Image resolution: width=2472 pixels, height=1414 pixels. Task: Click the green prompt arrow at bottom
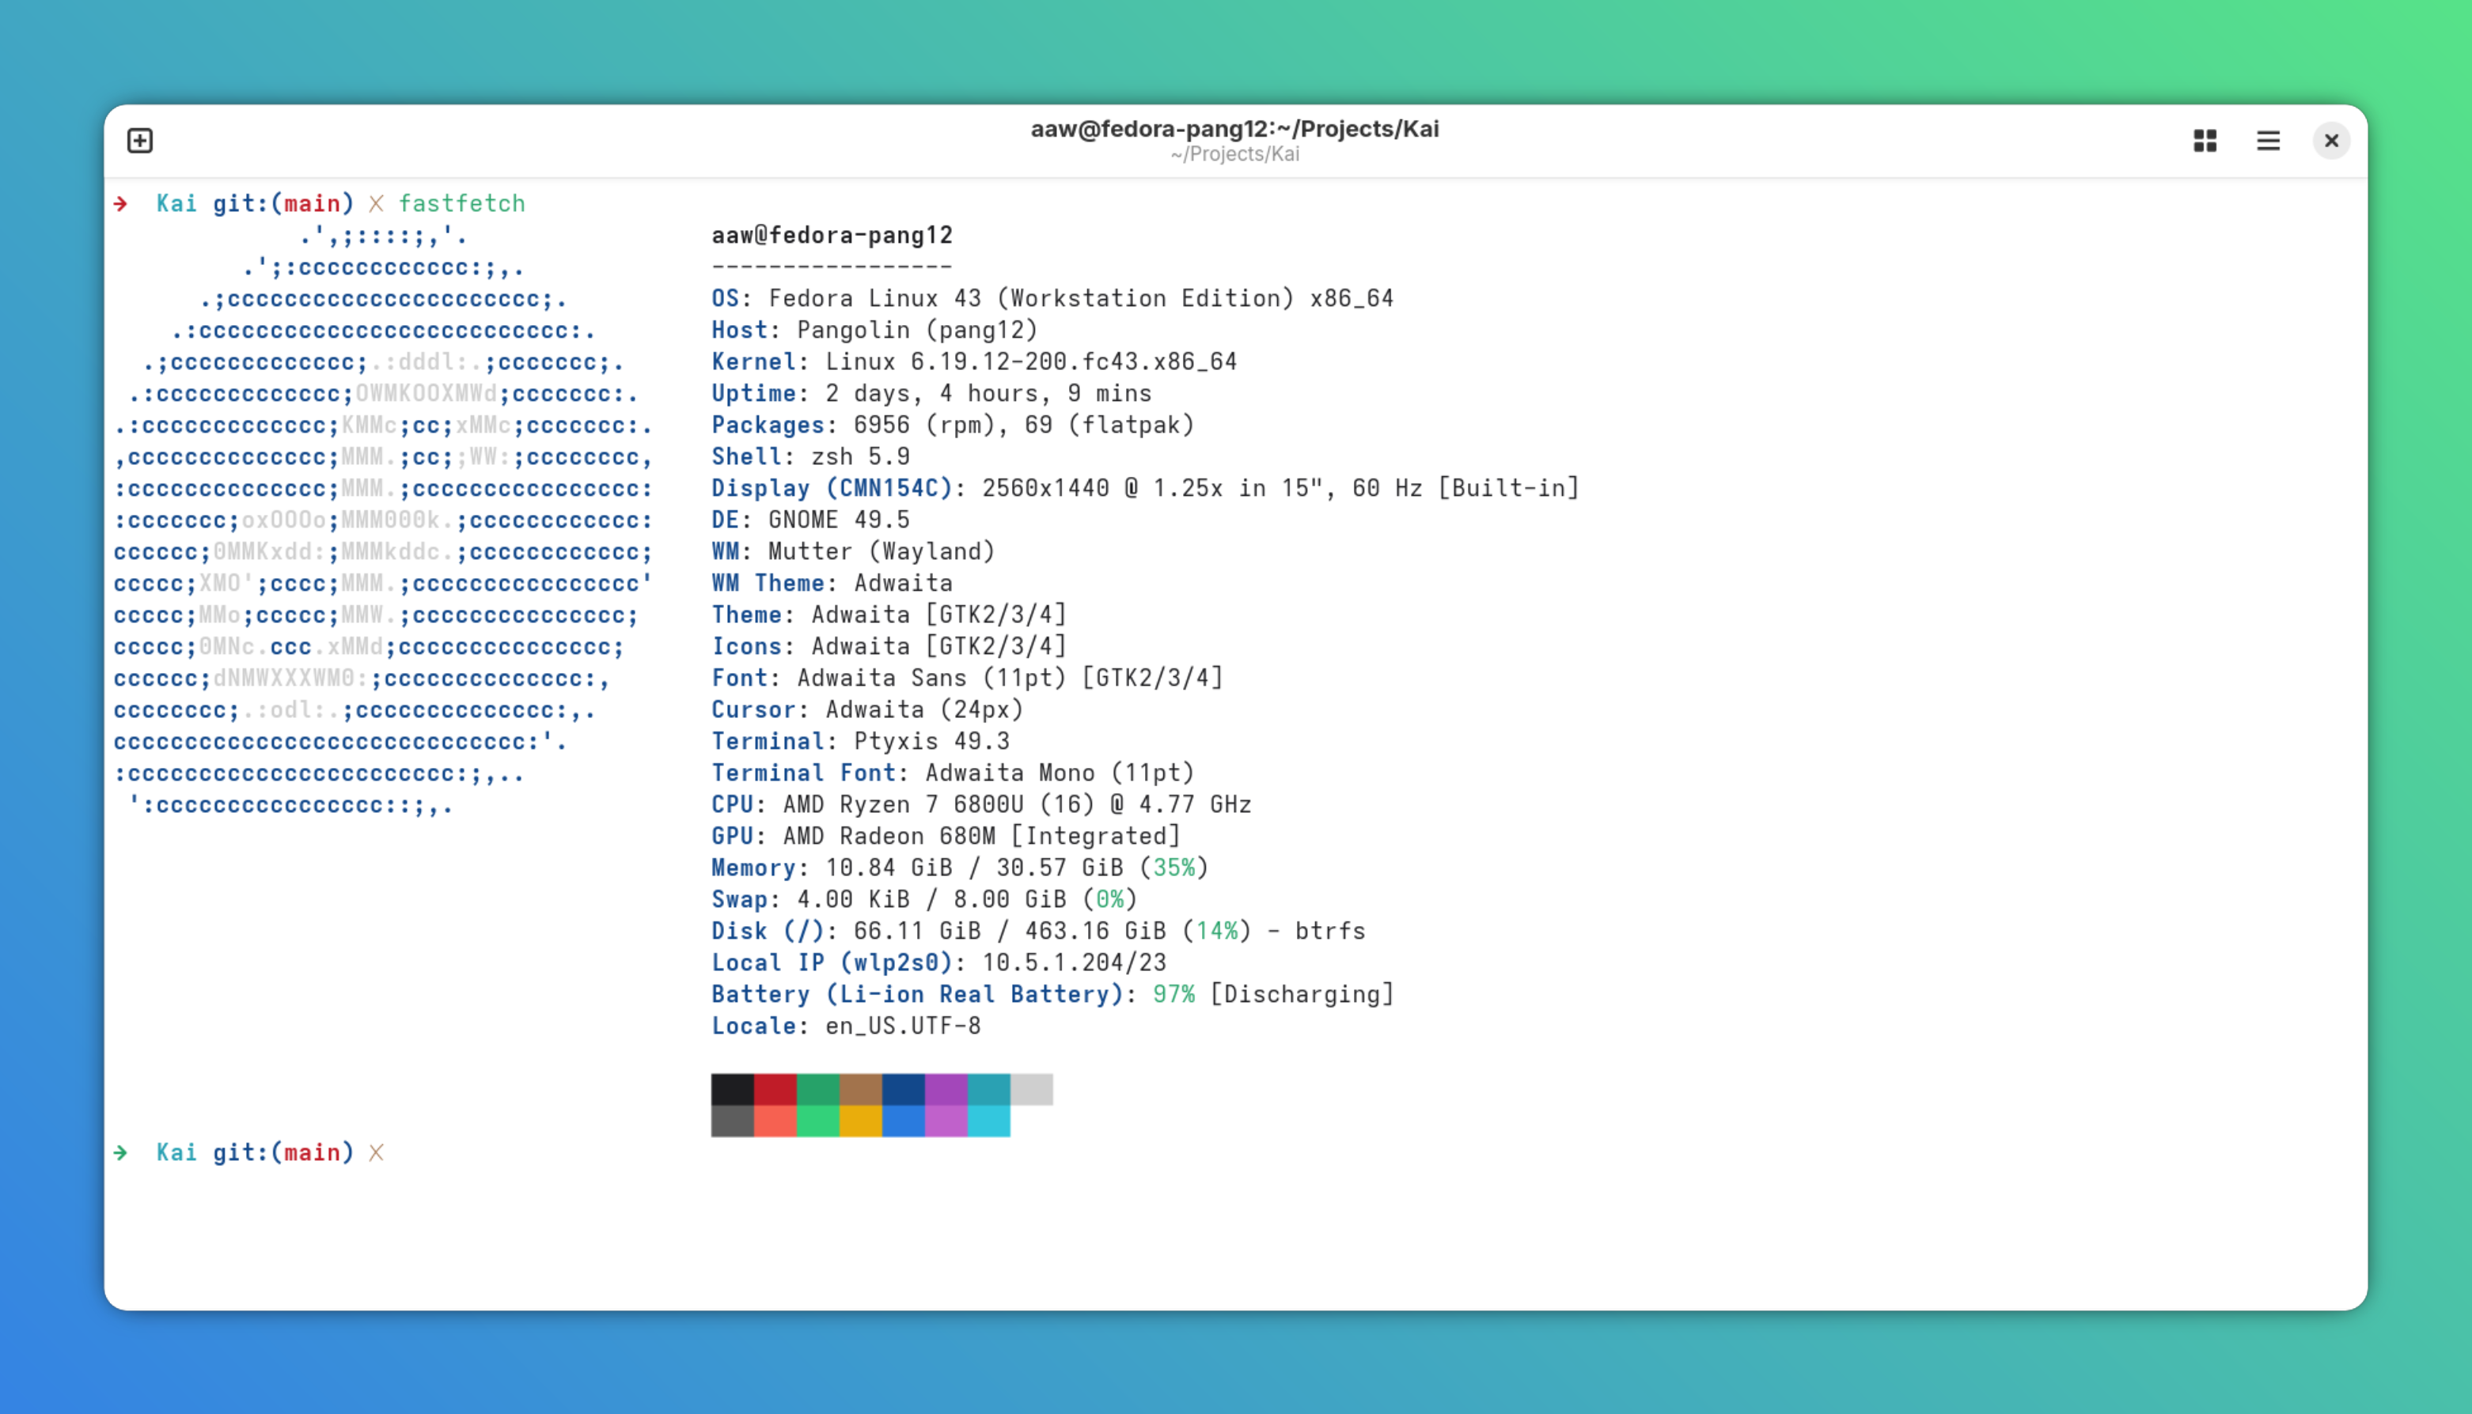[x=120, y=1151]
